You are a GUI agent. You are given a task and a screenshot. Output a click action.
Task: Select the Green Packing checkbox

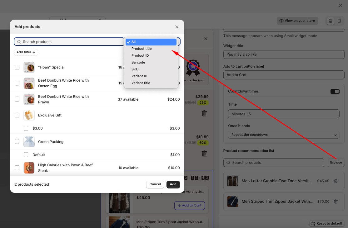point(17,141)
